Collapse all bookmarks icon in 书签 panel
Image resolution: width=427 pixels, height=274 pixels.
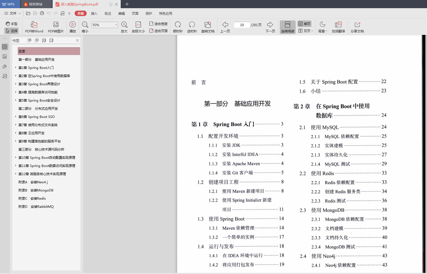37,40
